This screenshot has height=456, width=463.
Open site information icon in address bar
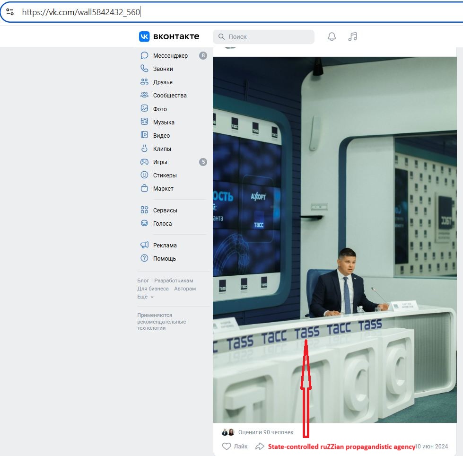[x=10, y=12]
